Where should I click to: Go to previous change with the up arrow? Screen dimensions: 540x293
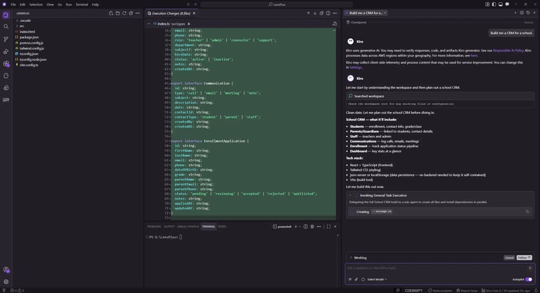308,13
